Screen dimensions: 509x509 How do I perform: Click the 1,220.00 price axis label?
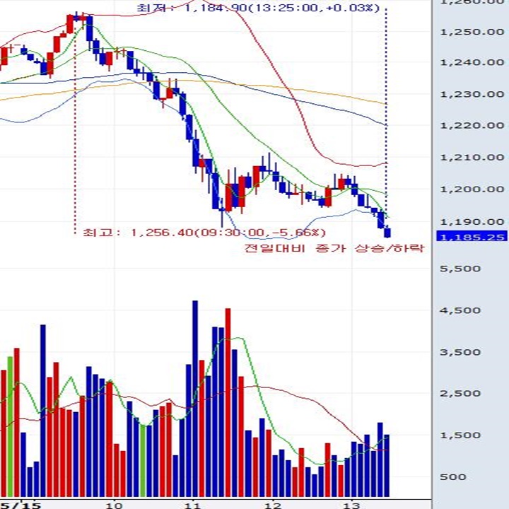coord(472,125)
